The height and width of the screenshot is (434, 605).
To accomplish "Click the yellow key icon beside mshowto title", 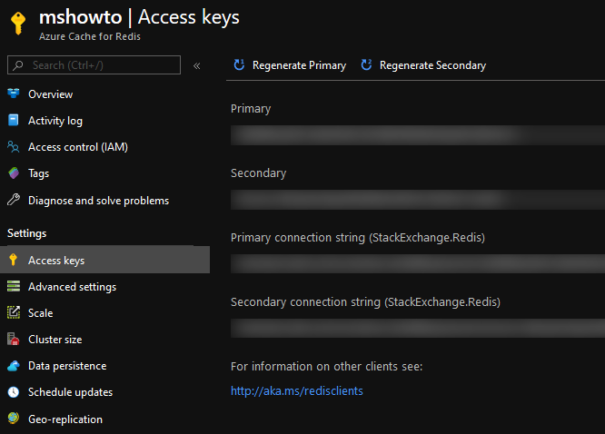I will pyautogui.click(x=18, y=23).
